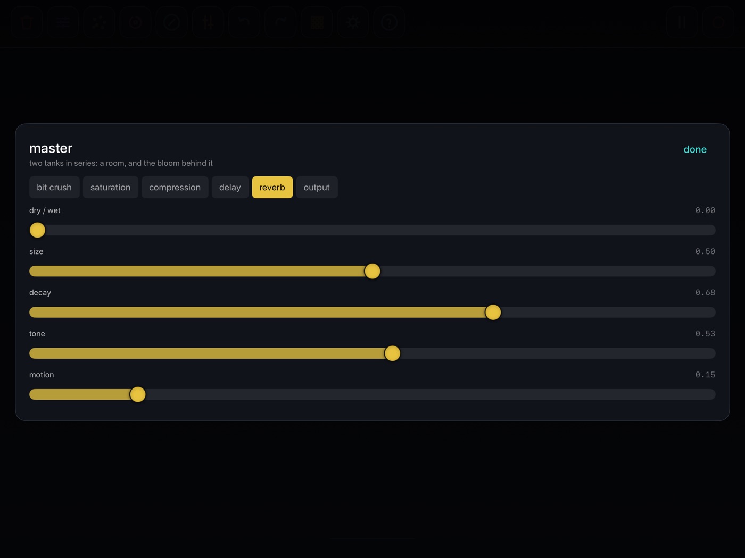The height and width of the screenshot is (558, 745).
Task: Click the dimmed sun-shaped icon in the toolbar
Action: tap(353, 22)
